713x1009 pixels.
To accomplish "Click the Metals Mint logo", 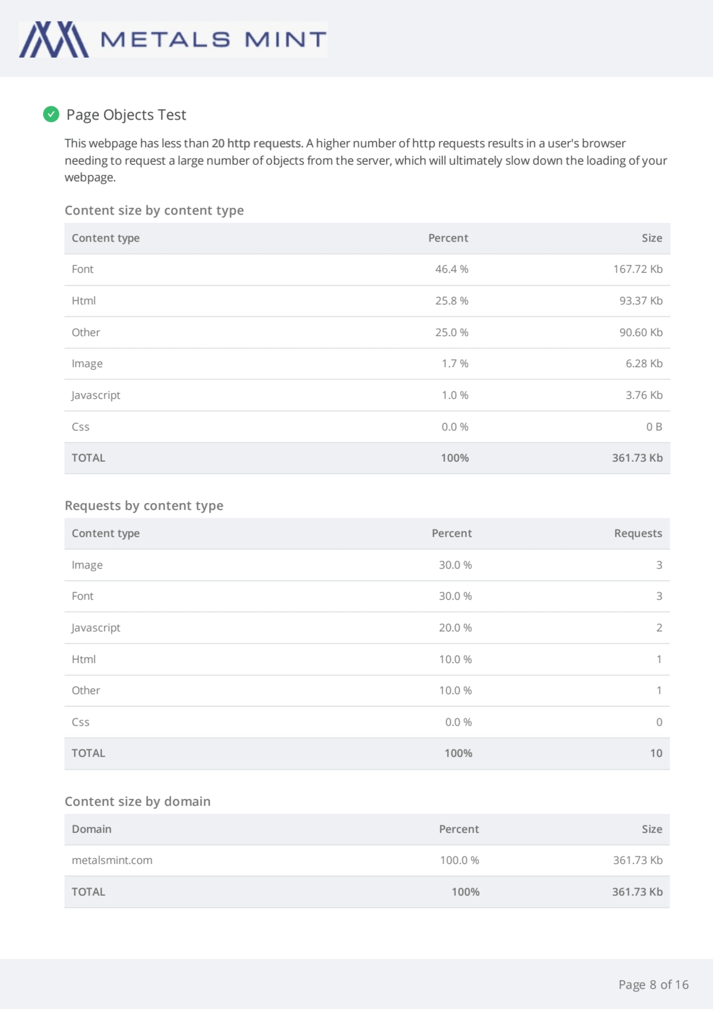I will click(173, 40).
